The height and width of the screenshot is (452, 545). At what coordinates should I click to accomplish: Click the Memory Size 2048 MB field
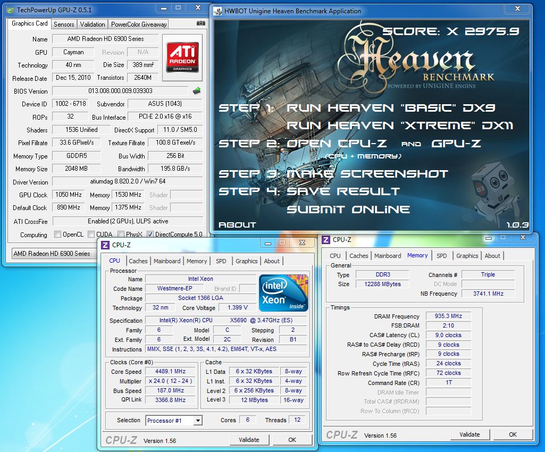click(76, 169)
